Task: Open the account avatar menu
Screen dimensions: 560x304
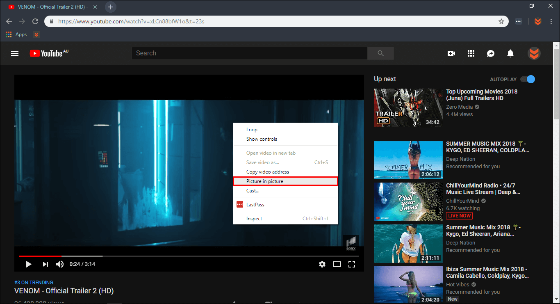Action: click(534, 53)
